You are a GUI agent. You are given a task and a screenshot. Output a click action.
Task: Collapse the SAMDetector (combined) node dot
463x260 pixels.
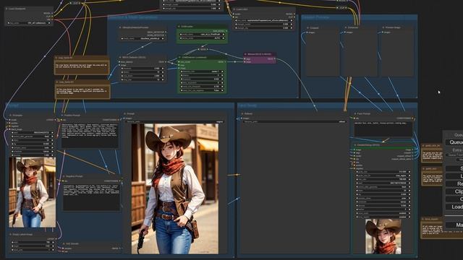179,58
